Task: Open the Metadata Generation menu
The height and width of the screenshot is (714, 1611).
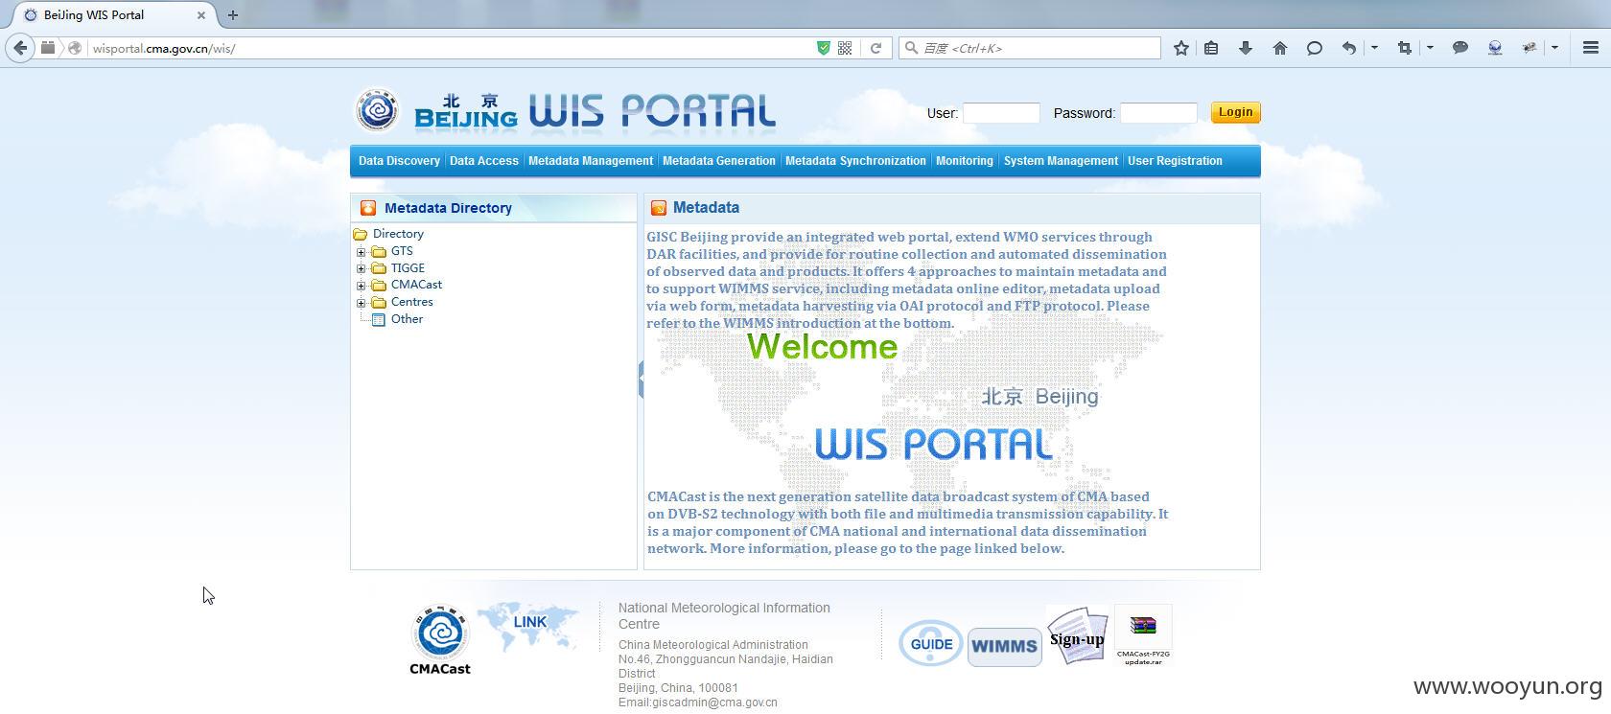Action: point(719,161)
